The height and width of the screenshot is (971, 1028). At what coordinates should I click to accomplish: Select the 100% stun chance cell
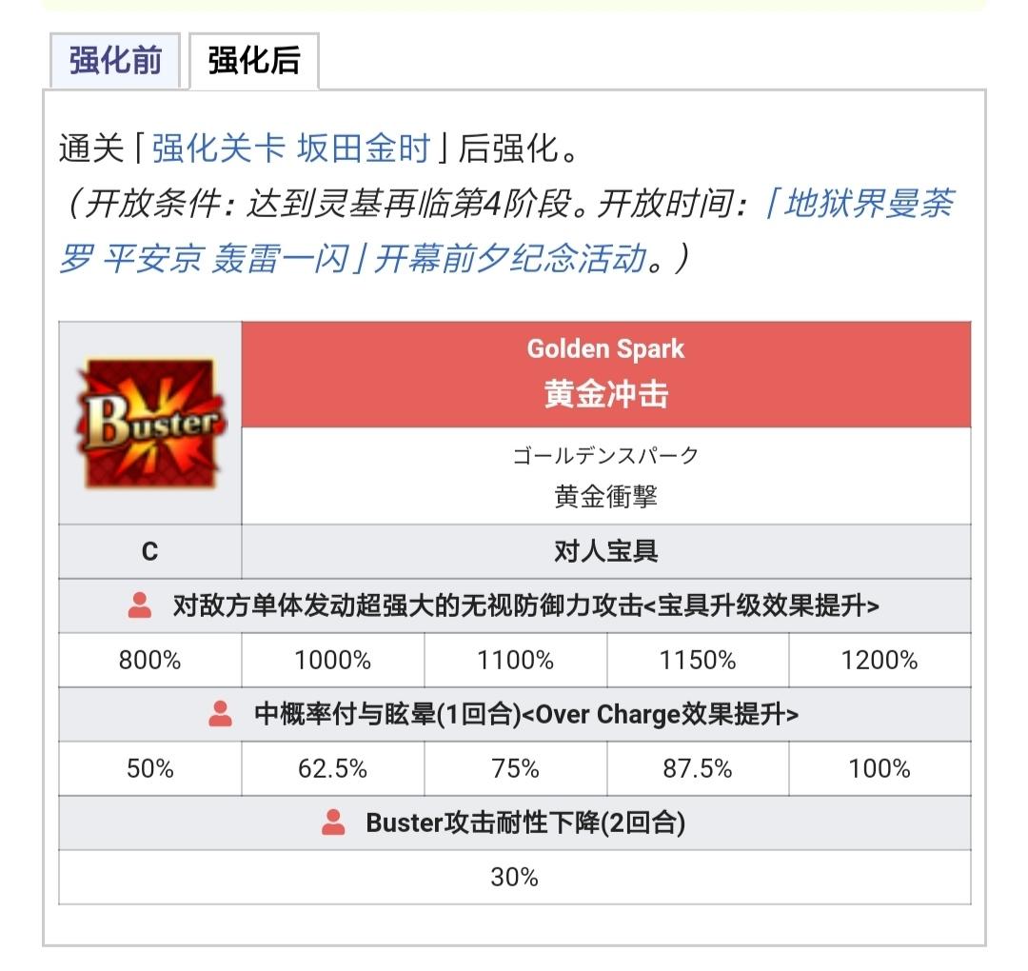880,768
